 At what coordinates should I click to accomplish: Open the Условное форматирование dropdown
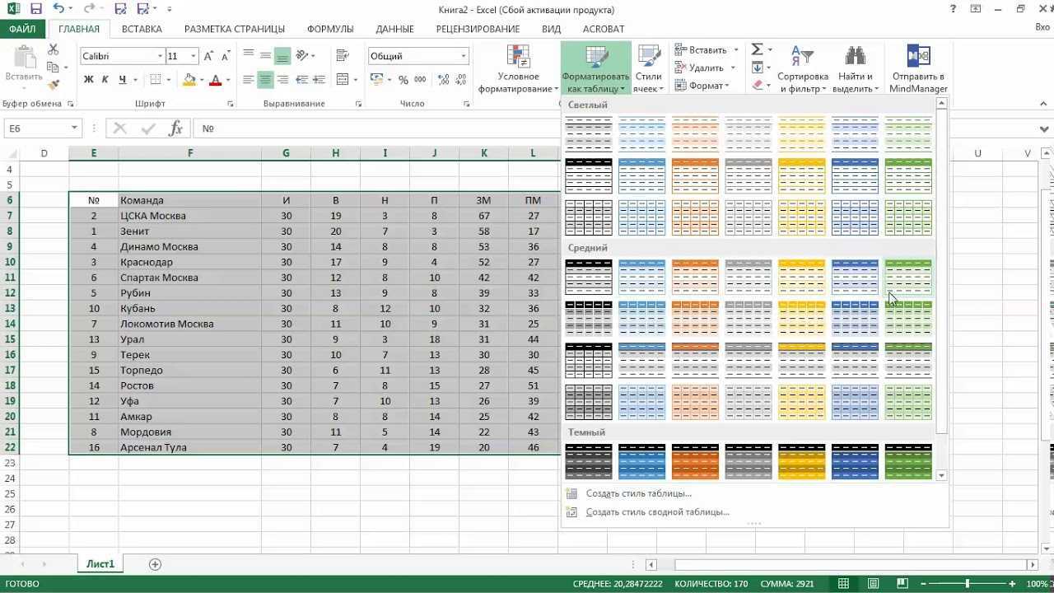(x=519, y=69)
